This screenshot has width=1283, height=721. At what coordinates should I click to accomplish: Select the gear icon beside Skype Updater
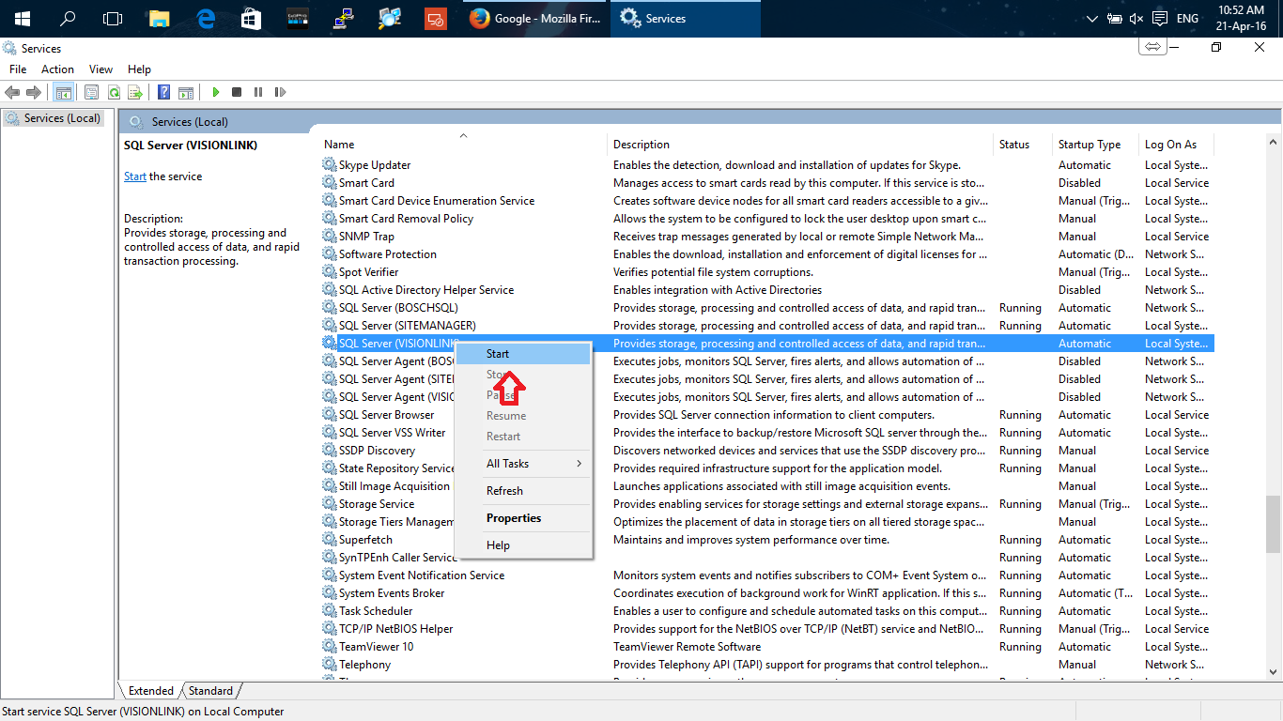click(329, 164)
